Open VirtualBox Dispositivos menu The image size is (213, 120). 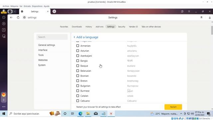(x=37, y=6)
